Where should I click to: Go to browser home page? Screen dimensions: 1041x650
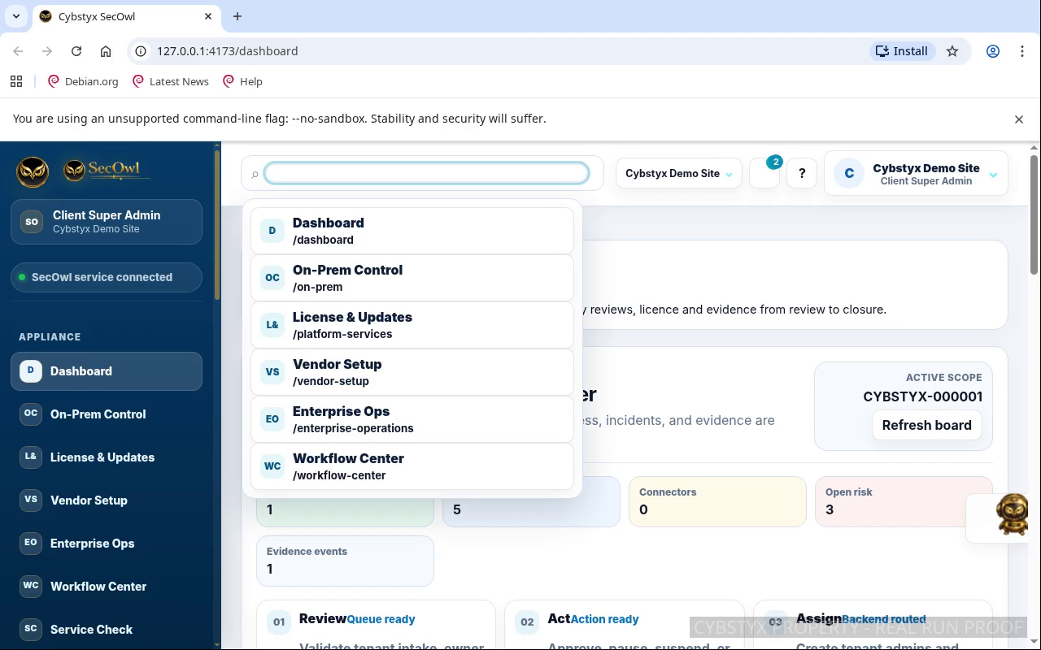click(106, 51)
